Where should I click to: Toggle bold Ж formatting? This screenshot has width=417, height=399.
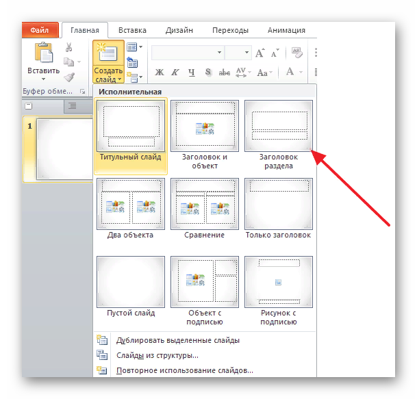click(160, 73)
